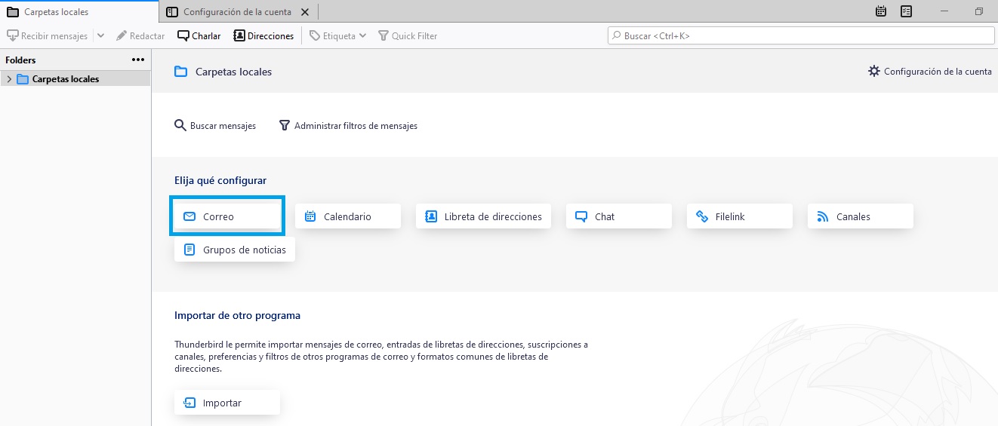Open Administrar filtros de mensajes
998x426 pixels.
pyautogui.click(x=348, y=125)
